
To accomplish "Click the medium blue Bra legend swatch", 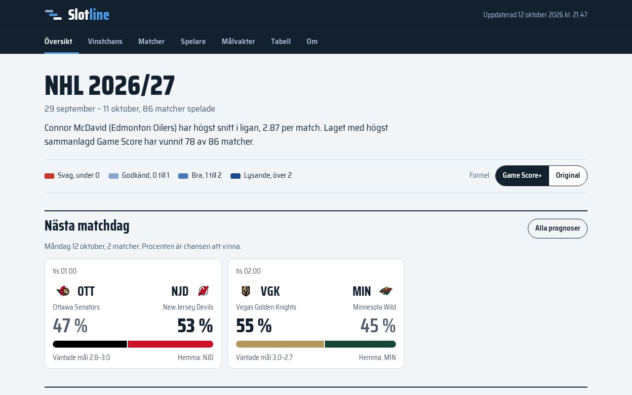I will (x=183, y=176).
